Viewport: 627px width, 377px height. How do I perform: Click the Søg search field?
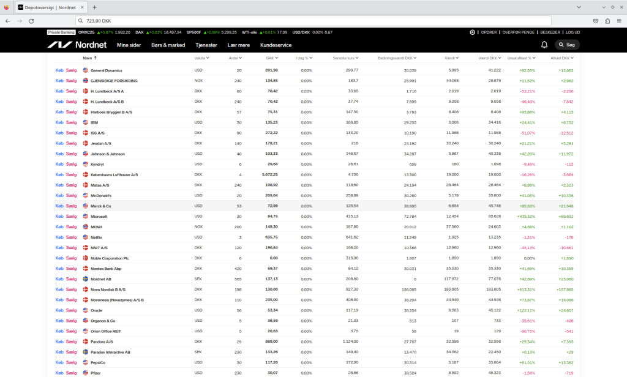coord(567,45)
